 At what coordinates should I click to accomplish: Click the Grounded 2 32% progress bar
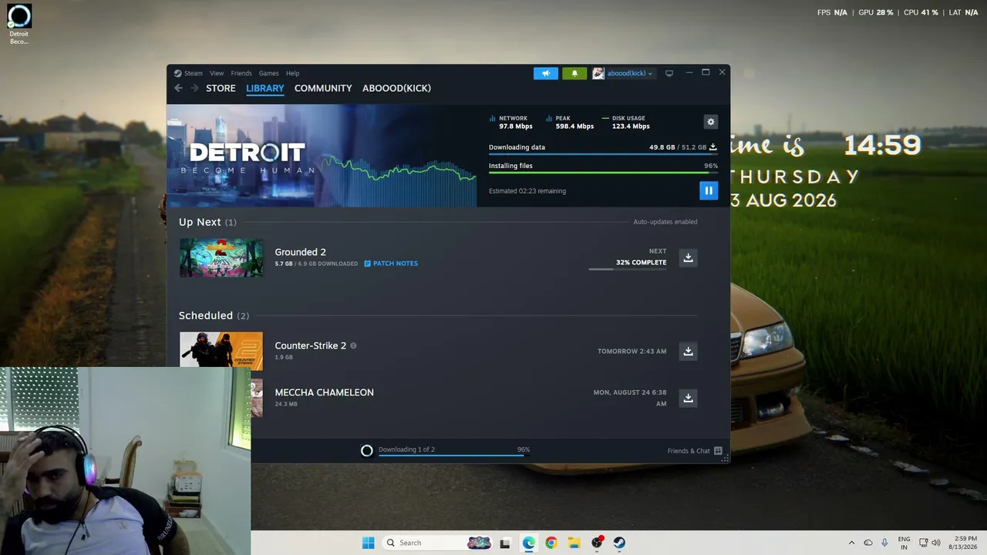click(628, 269)
